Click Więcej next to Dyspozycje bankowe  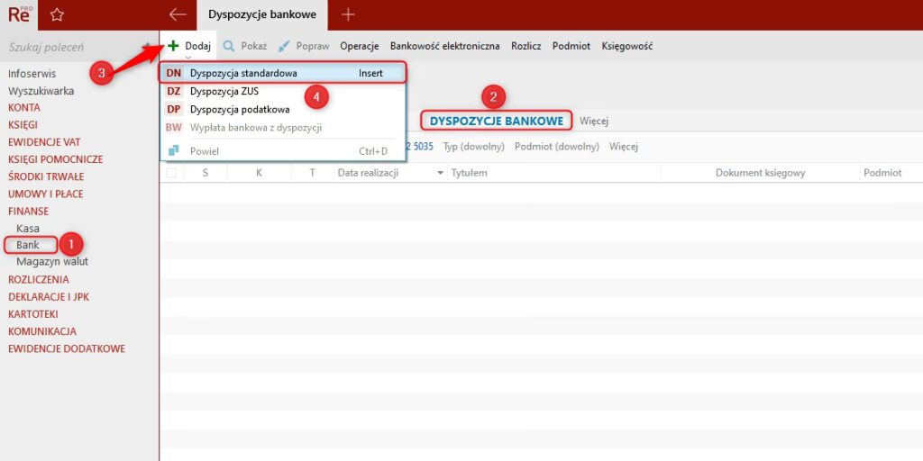[594, 121]
